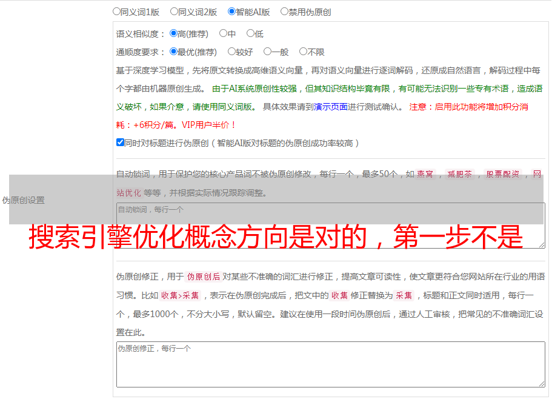Click the 燕窝 example keyword

425,174
